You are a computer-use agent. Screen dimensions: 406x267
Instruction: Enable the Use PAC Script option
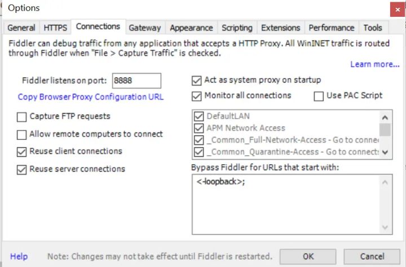[319, 96]
